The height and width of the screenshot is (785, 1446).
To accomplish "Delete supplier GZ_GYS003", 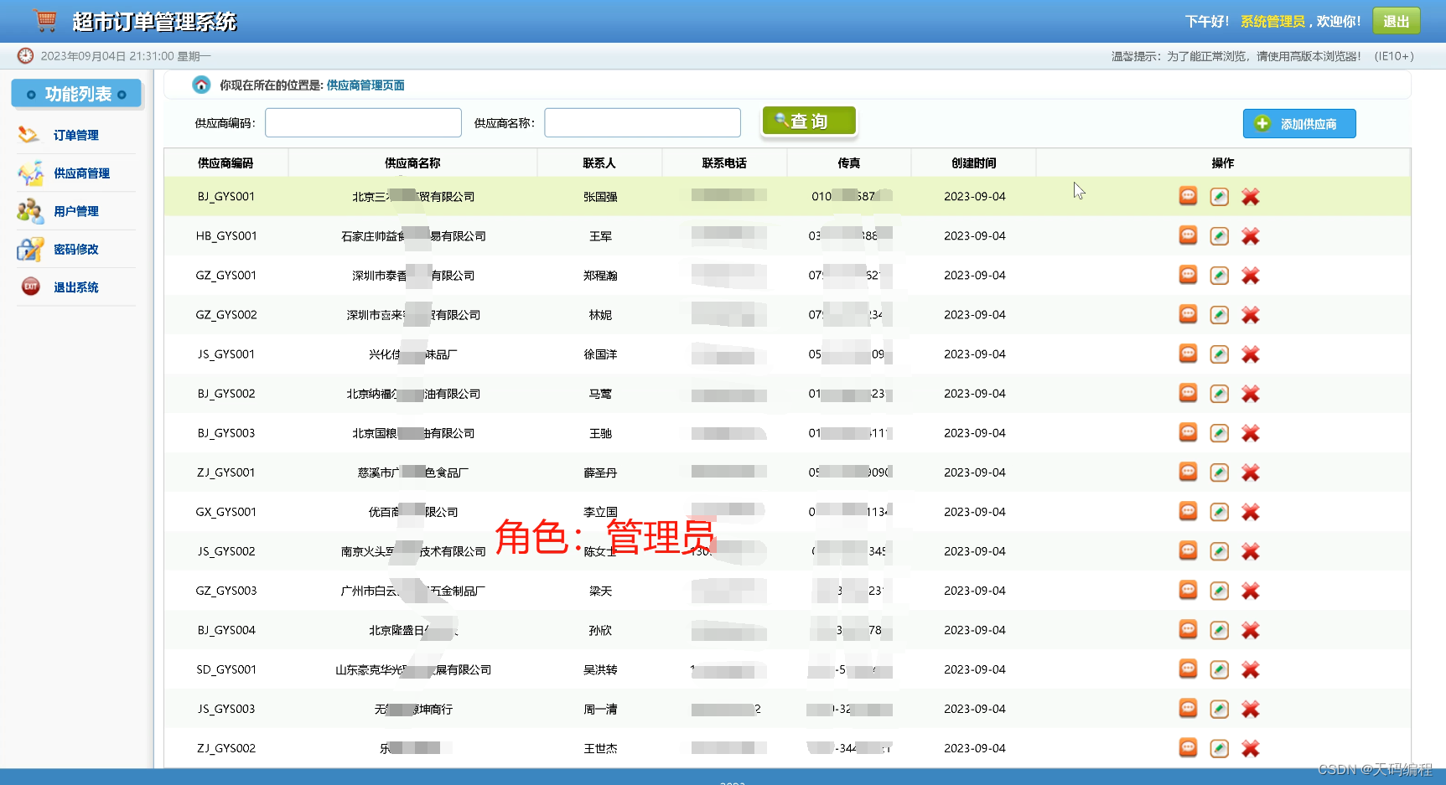I will (1251, 591).
